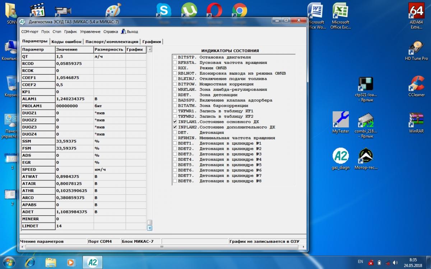Open HD Tune Pro shortcut

(x=416, y=51)
